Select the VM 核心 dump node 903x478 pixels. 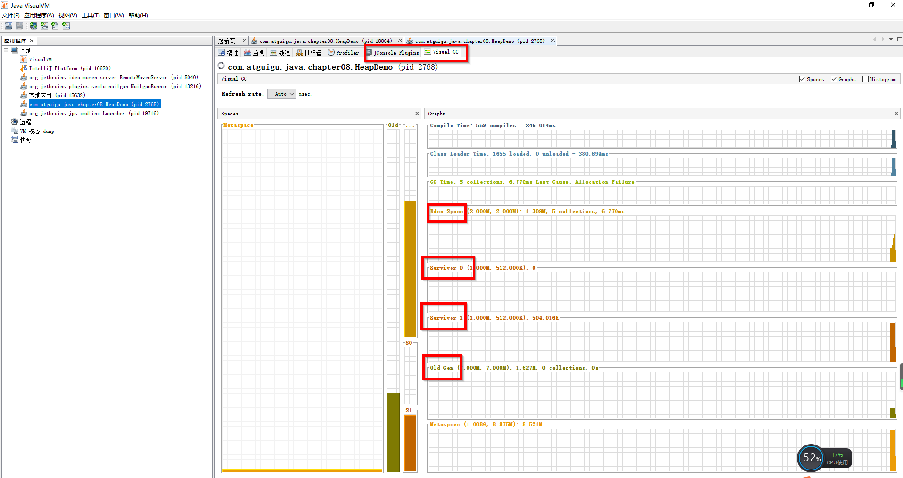(37, 131)
